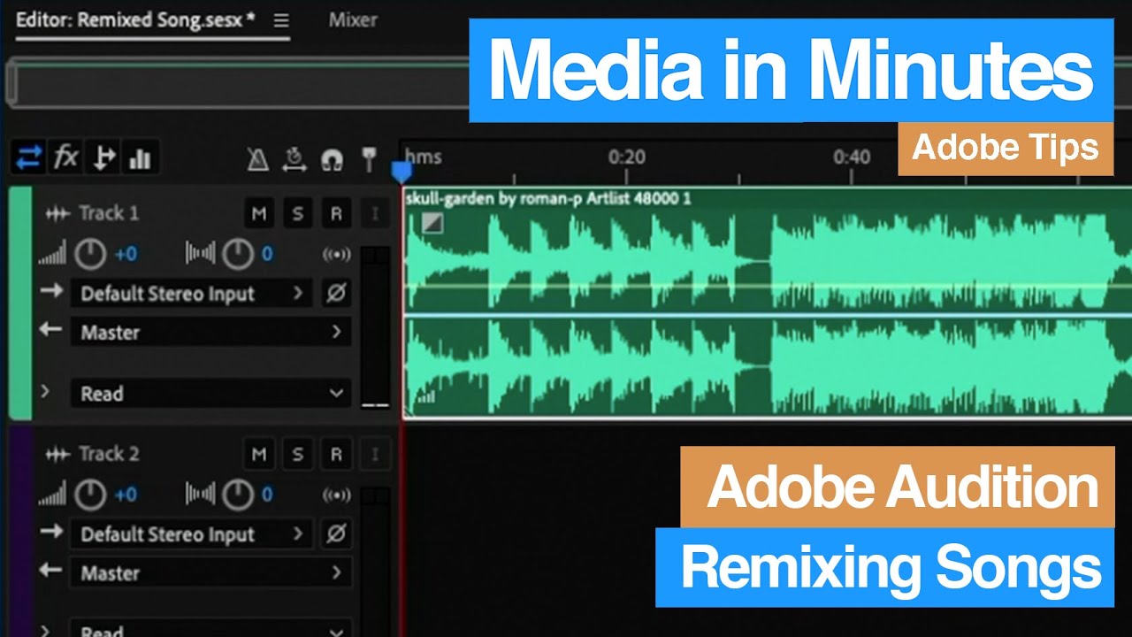1132x637 pixels.
Task: Click Track 1 volume knob
Action: [90, 255]
